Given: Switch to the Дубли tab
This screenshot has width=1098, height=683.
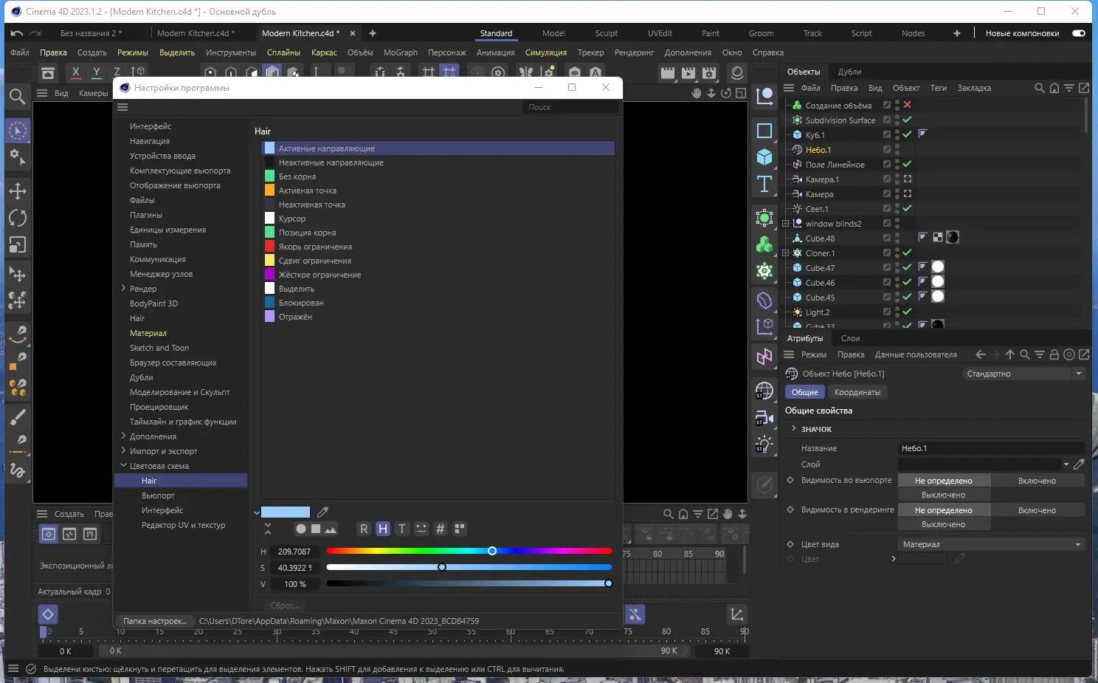Looking at the screenshot, I should pos(849,72).
